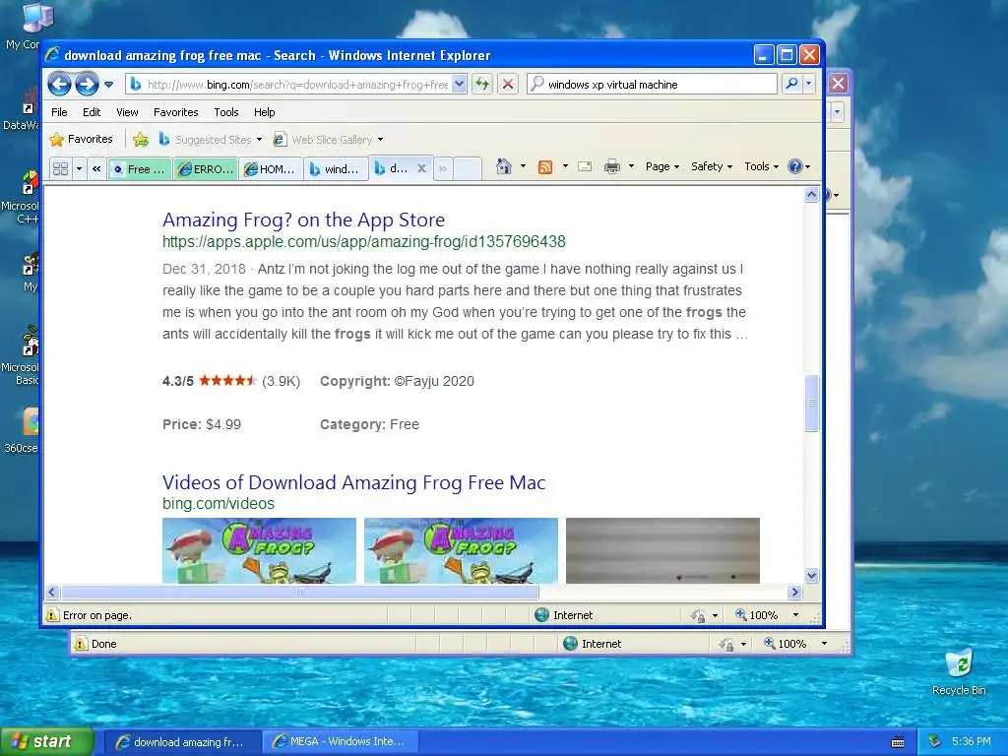Open the View menu
The image size is (1008, 756).
(127, 112)
